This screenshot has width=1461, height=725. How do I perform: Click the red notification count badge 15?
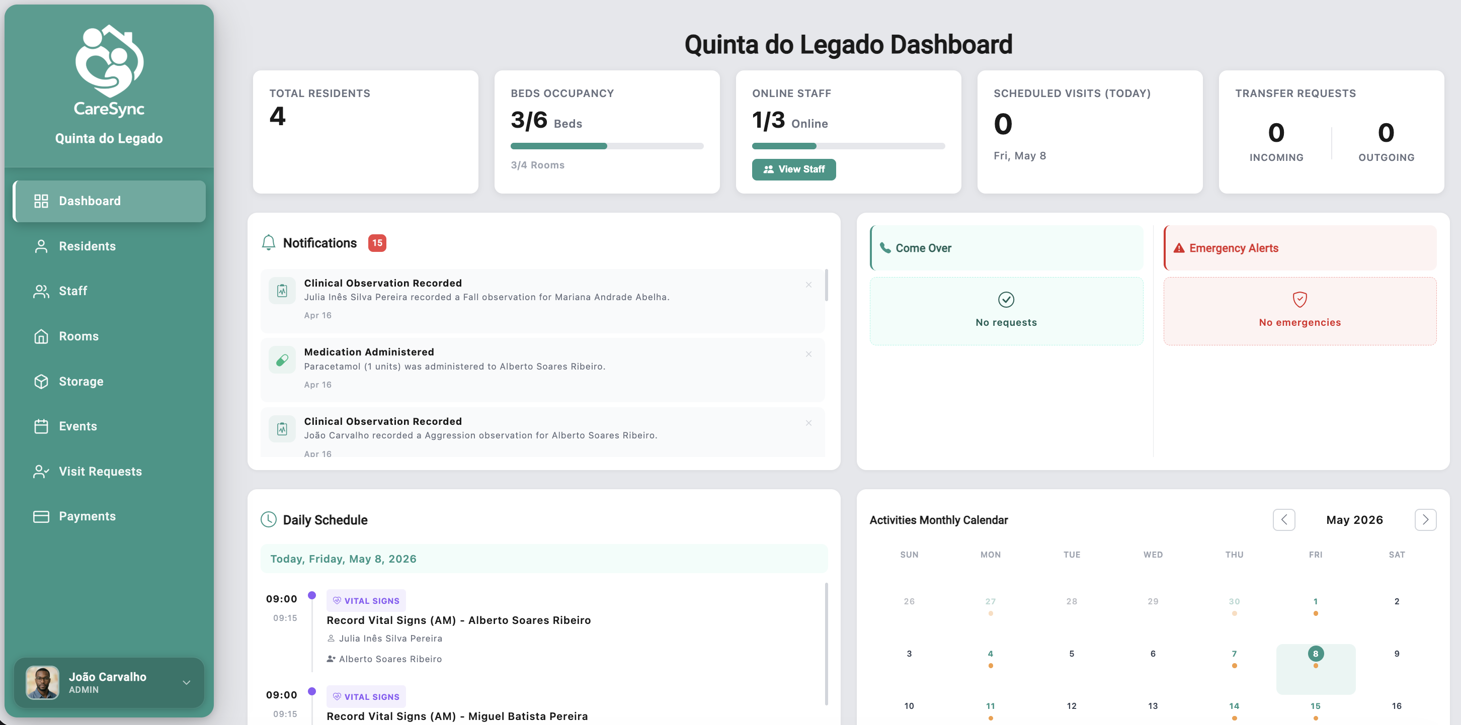point(377,243)
